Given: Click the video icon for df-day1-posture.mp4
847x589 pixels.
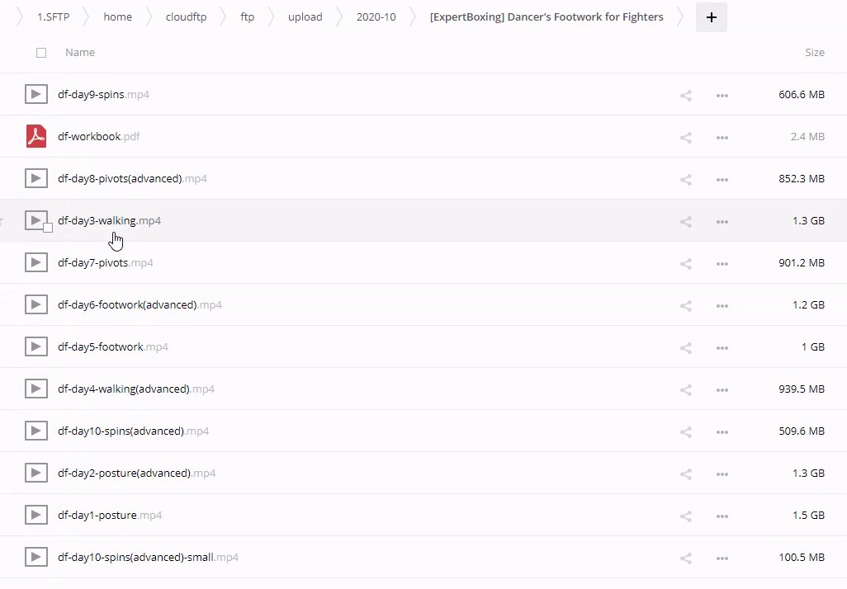Looking at the screenshot, I should pos(35,516).
